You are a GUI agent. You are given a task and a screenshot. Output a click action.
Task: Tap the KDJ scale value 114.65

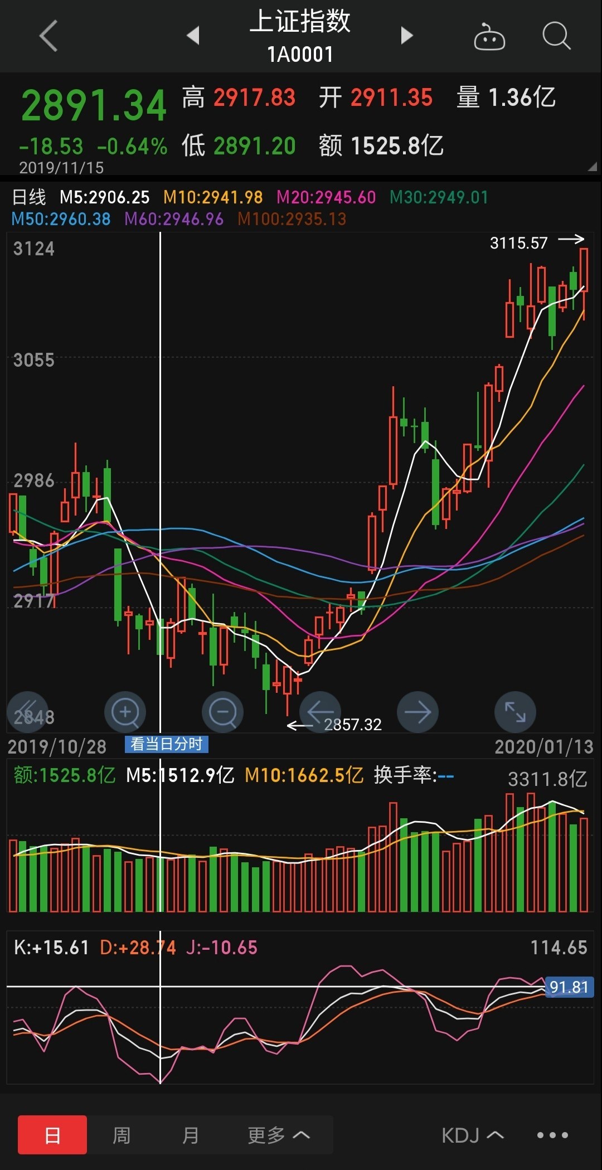point(559,947)
